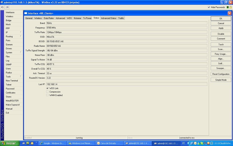Click the Last IP field 192.168.1.4
Viewport: 233px width, 146px height.
(127, 84)
